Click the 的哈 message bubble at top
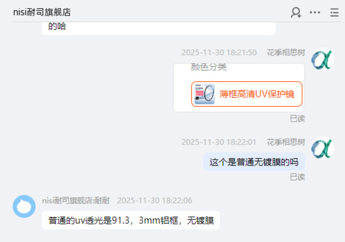The width and height of the screenshot is (345, 242). tap(158, 28)
